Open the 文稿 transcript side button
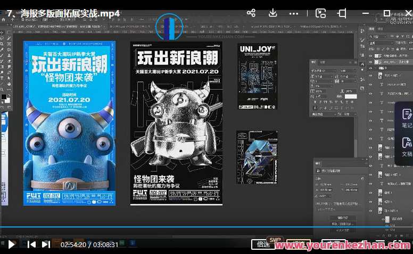Viewport: 413px width, 254px height. [407, 147]
